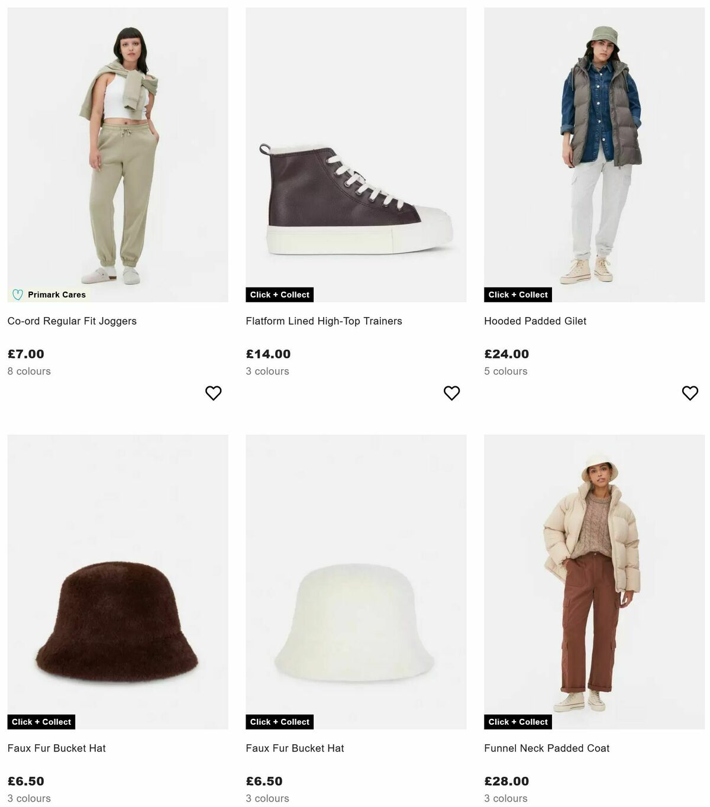
Task: Open the Funnel Neck Padded Coat product page
Action: tap(547, 748)
